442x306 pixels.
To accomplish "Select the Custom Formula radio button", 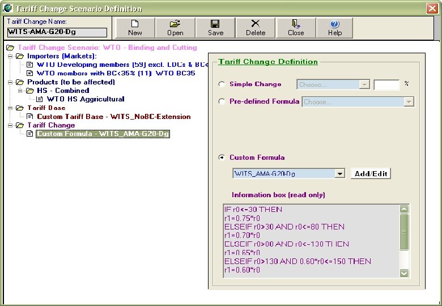I will (x=222, y=158).
